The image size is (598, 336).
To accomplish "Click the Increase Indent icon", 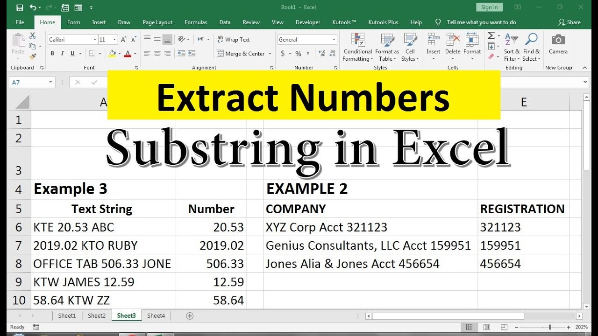I will click(192, 54).
